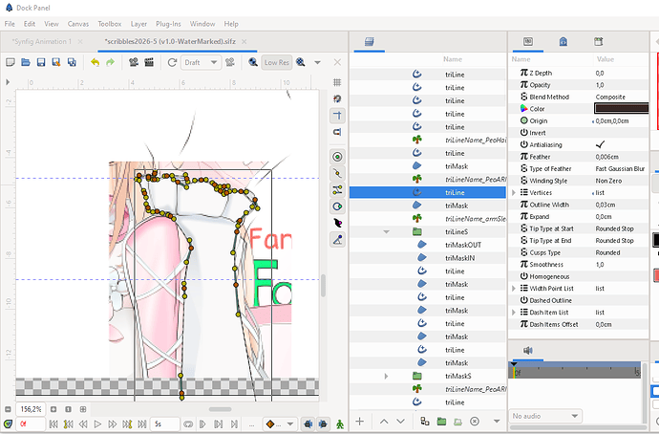The height and width of the screenshot is (434, 659).
Task: Toggle grid snapping icon
Action: tap(337, 98)
